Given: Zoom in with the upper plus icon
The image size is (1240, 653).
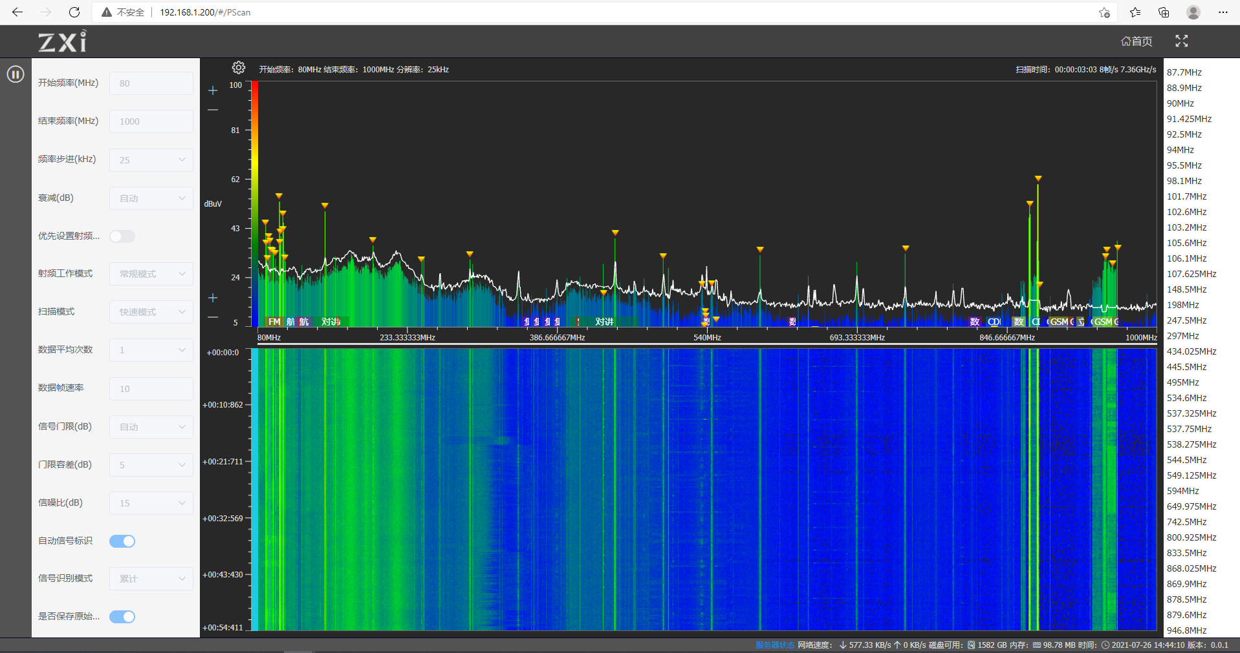Looking at the screenshot, I should (x=213, y=90).
